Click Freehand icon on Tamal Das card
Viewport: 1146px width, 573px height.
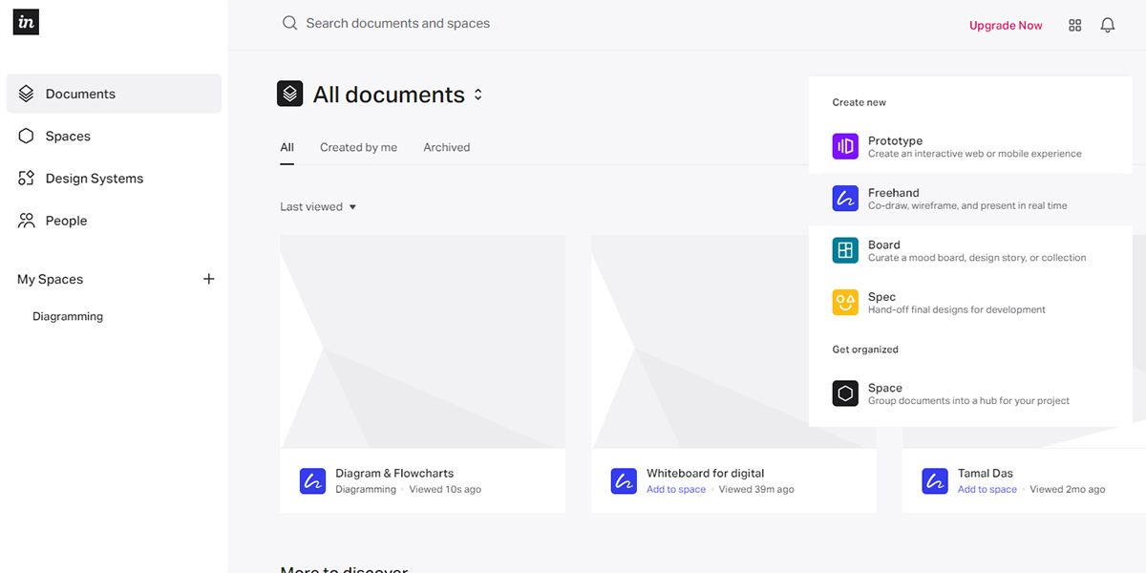(935, 480)
